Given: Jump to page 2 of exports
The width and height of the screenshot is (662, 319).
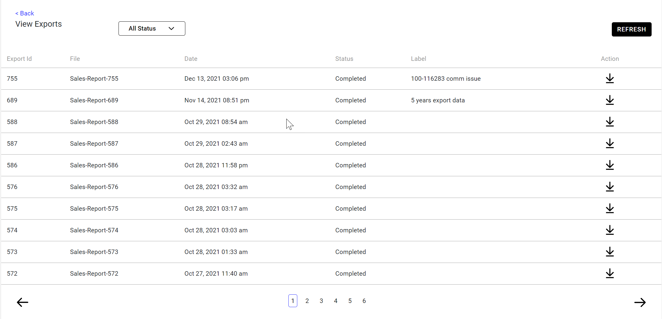Looking at the screenshot, I should [x=307, y=301].
